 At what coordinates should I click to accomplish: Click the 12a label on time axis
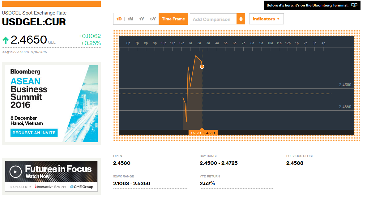click(181, 43)
